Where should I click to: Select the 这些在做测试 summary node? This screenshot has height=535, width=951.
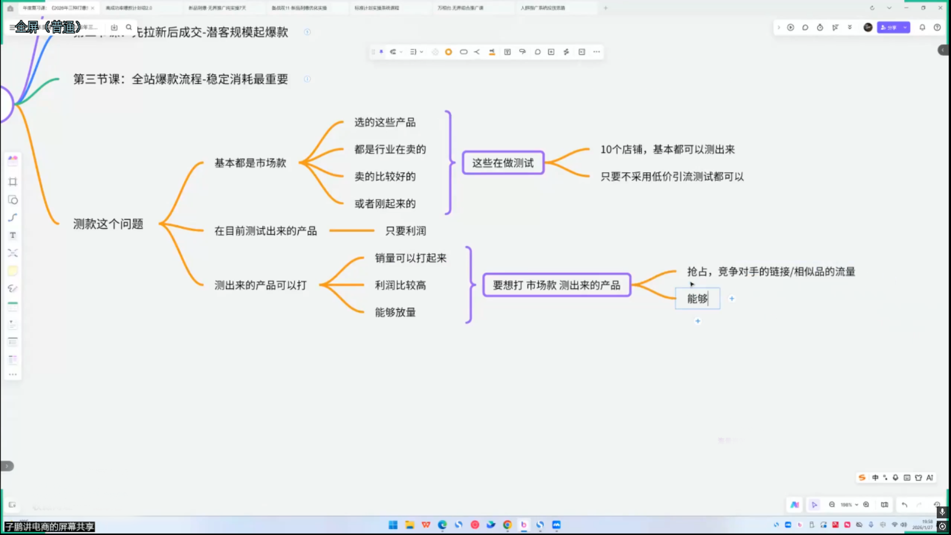(503, 163)
